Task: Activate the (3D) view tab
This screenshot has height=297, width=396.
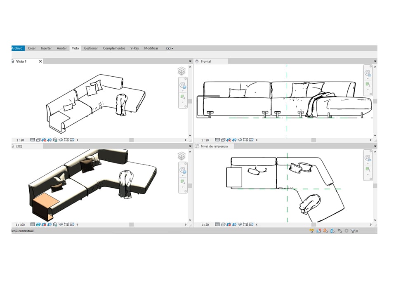Action: (19, 146)
